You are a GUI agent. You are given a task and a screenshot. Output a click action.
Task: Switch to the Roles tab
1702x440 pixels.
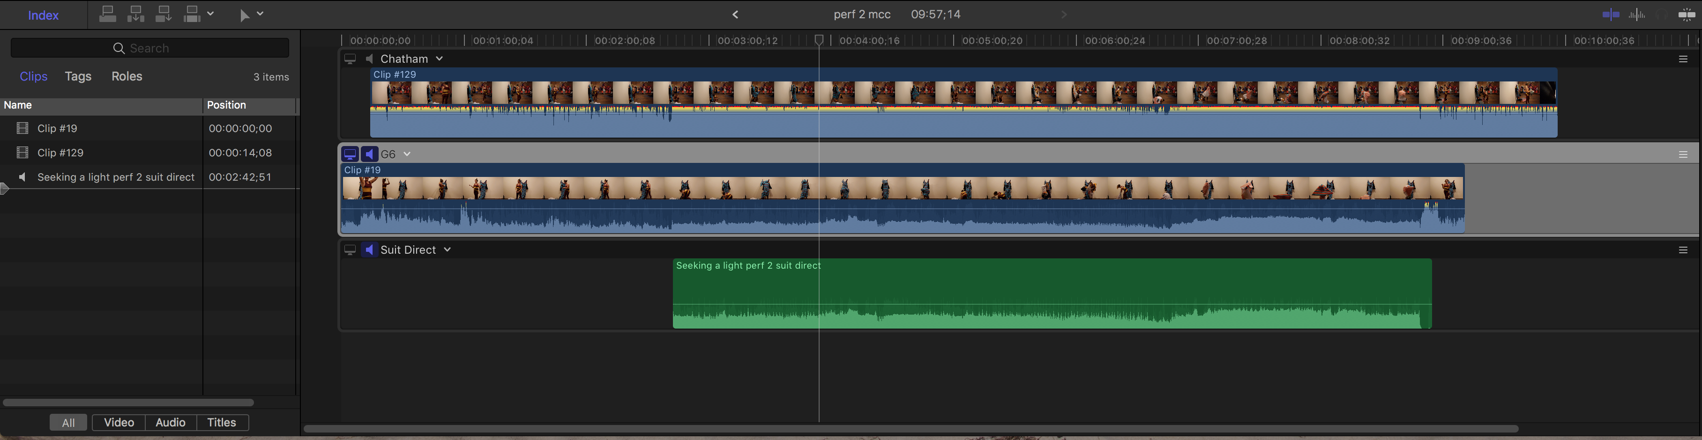127,76
